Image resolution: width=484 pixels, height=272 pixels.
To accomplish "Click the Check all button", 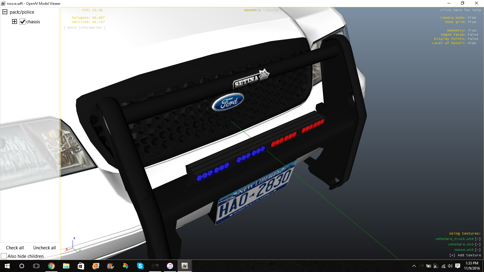I will pyautogui.click(x=15, y=248).
